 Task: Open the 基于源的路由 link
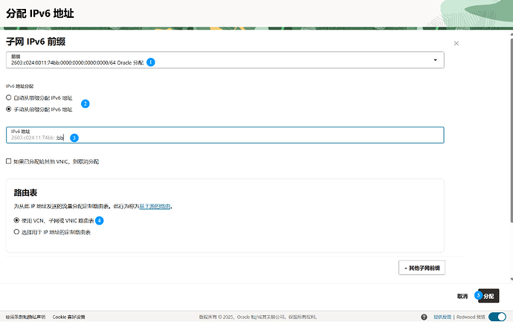coord(155,207)
